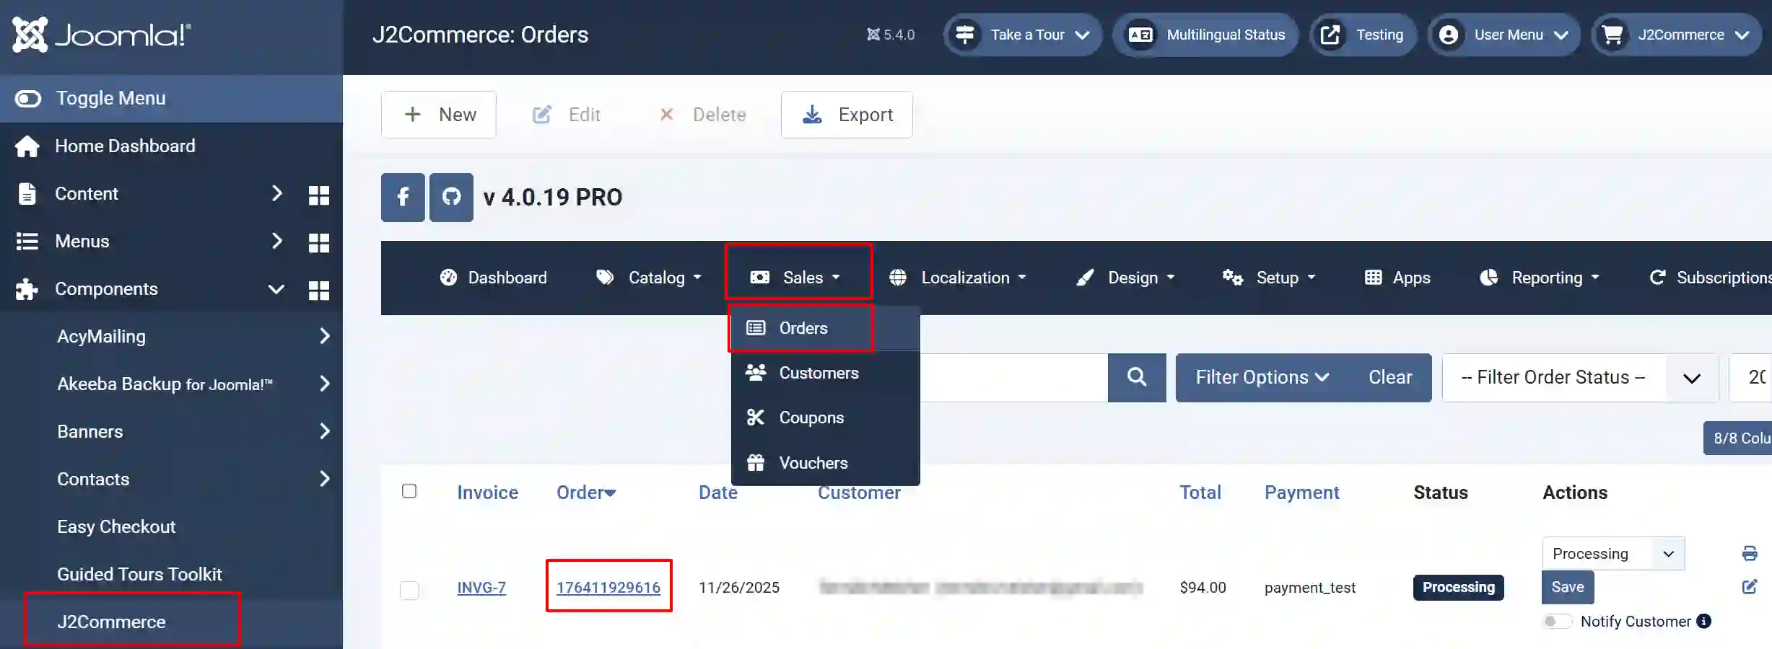Click the New button
1772x649 pixels.
tap(439, 115)
